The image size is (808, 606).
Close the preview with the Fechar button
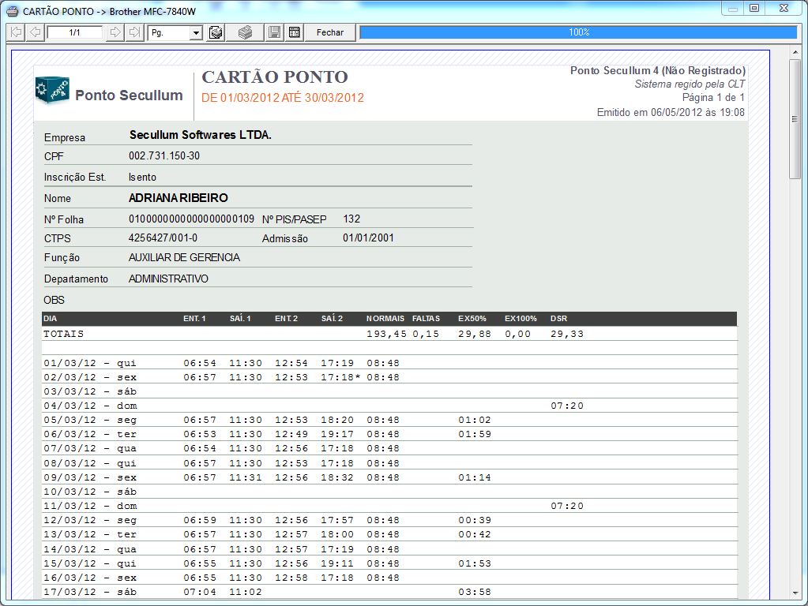330,32
